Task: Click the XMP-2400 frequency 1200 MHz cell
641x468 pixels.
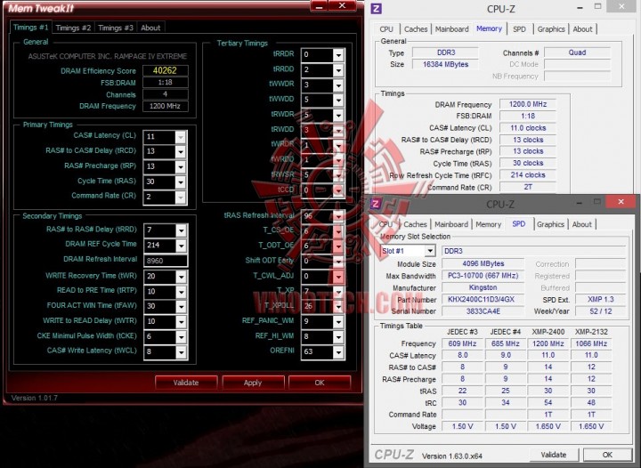Action: coord(548,343)
